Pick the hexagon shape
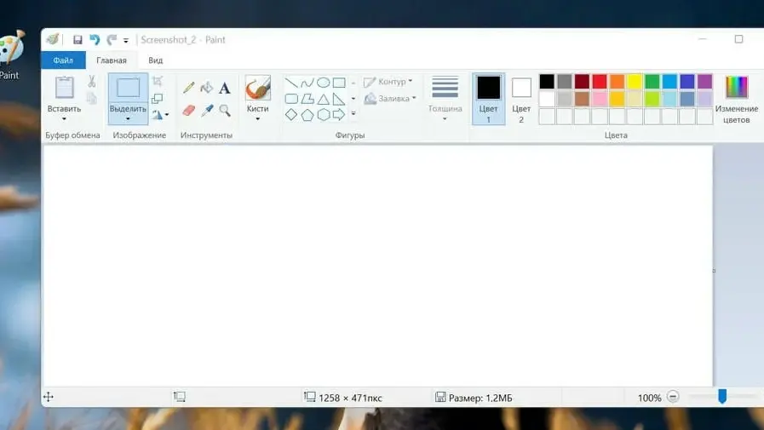The height and width of the screenshot is (430, 764). (x=323, y=115)
